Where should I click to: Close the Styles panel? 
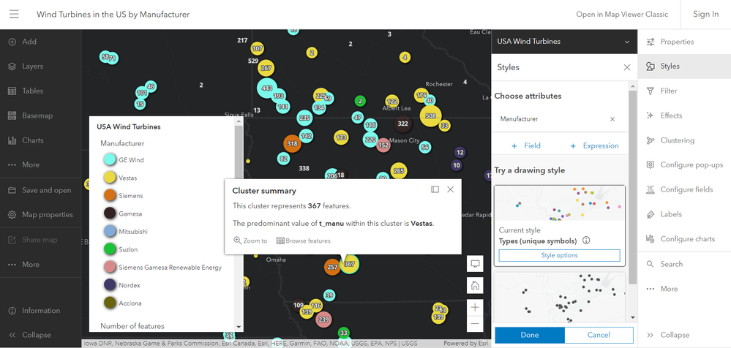pyautogui.click(x=627, y=67)
